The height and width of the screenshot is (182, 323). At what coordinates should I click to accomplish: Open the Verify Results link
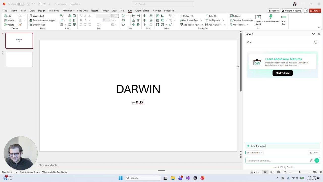coord(287,167)
